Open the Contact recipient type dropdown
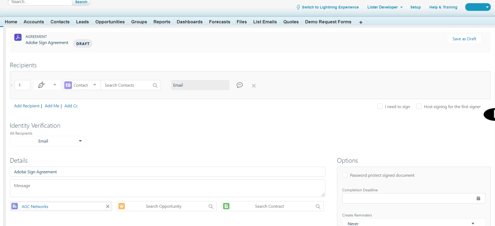 click(x=95, y=85)
